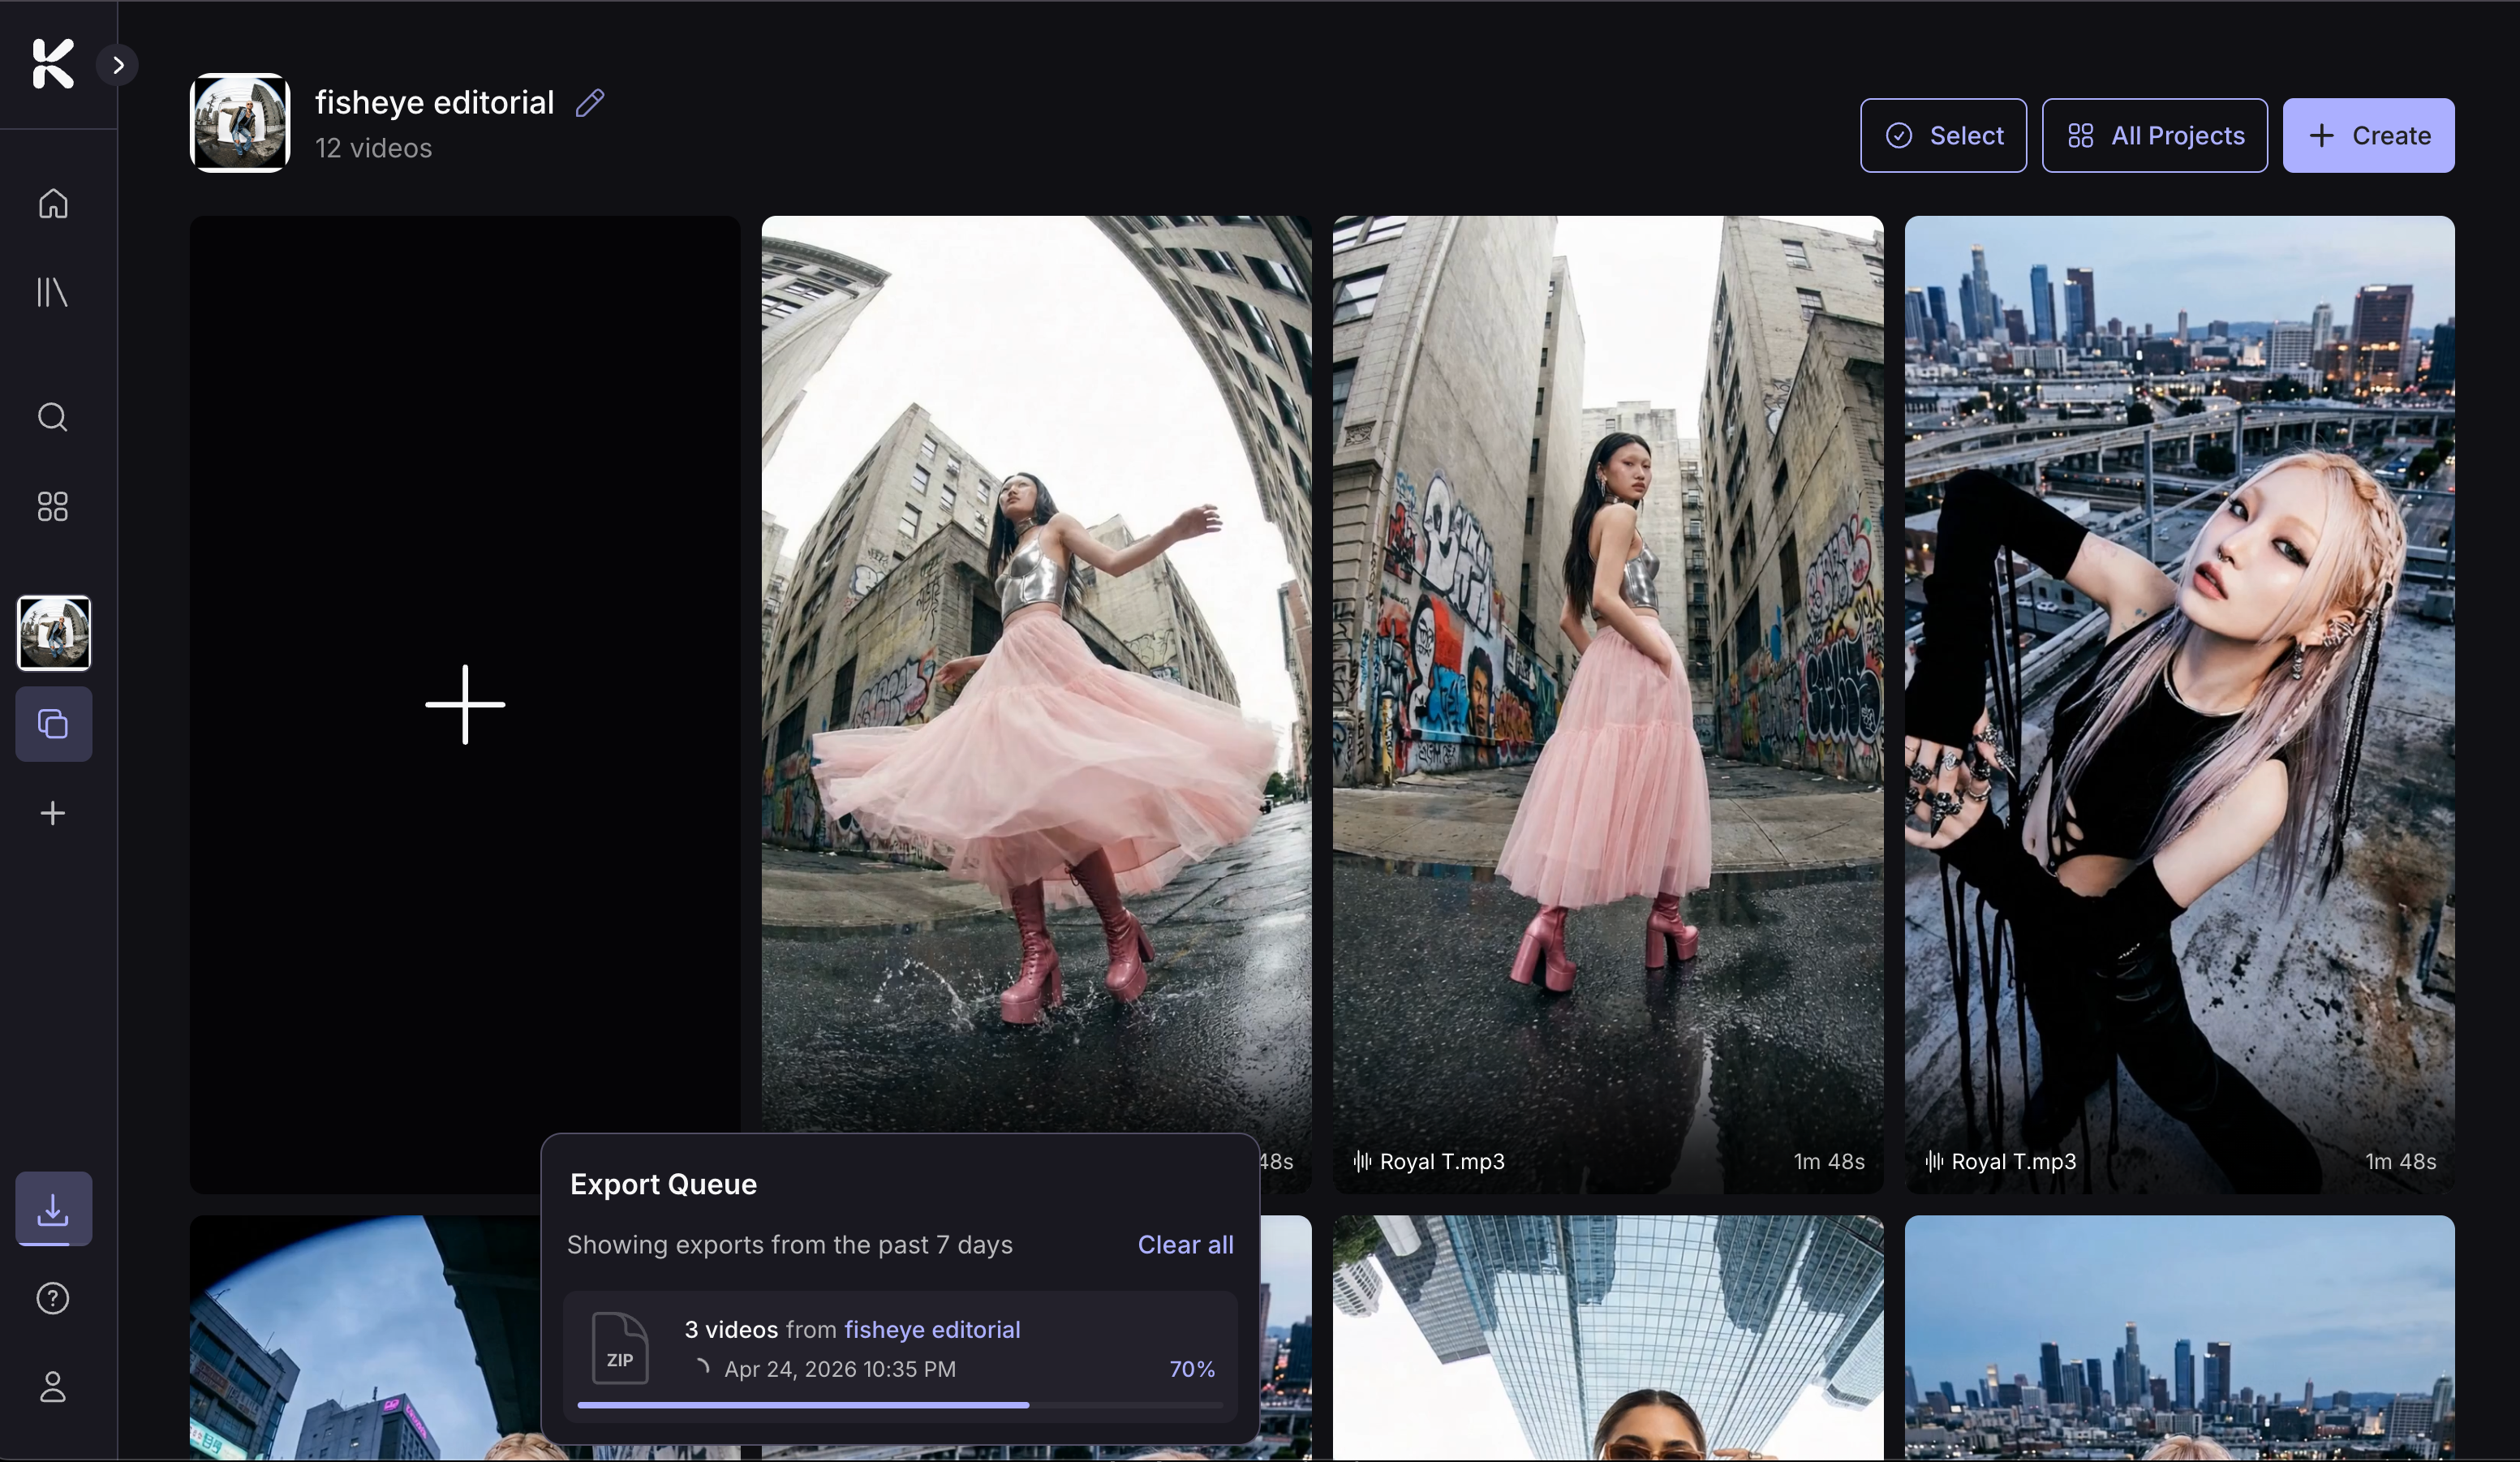Toggle the Export Queue download icon
Viewport: 2520px width, 1462px height.
pos(54,1209)
